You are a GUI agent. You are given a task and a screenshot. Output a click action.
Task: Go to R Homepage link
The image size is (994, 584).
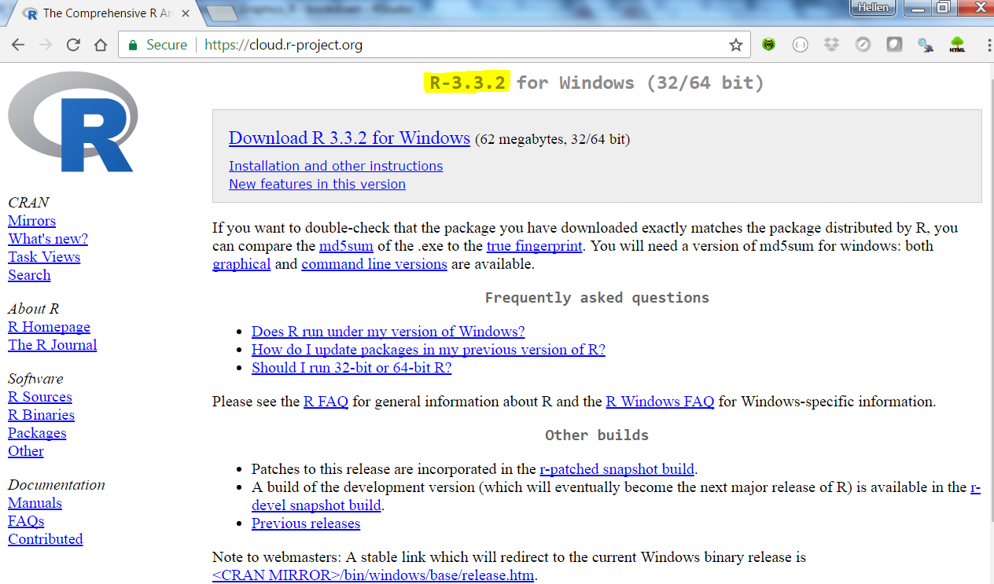click(x=49, y=327)
